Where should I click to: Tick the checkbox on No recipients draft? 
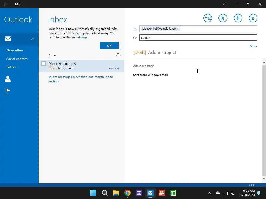pos(44,63)
